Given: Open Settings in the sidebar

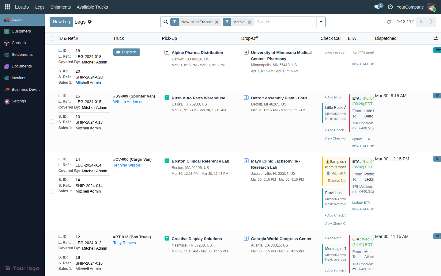Looking at the screenshot, I should [x=22, y=101].
